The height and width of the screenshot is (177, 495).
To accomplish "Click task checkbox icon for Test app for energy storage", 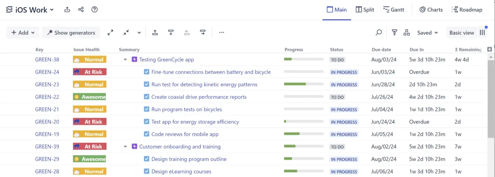I will point(147,122).
